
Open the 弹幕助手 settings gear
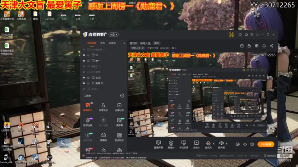(92, 103)
